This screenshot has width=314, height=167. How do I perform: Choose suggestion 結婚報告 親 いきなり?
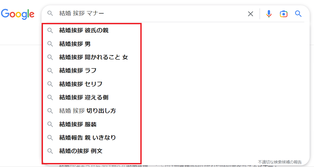coord(88,138)
